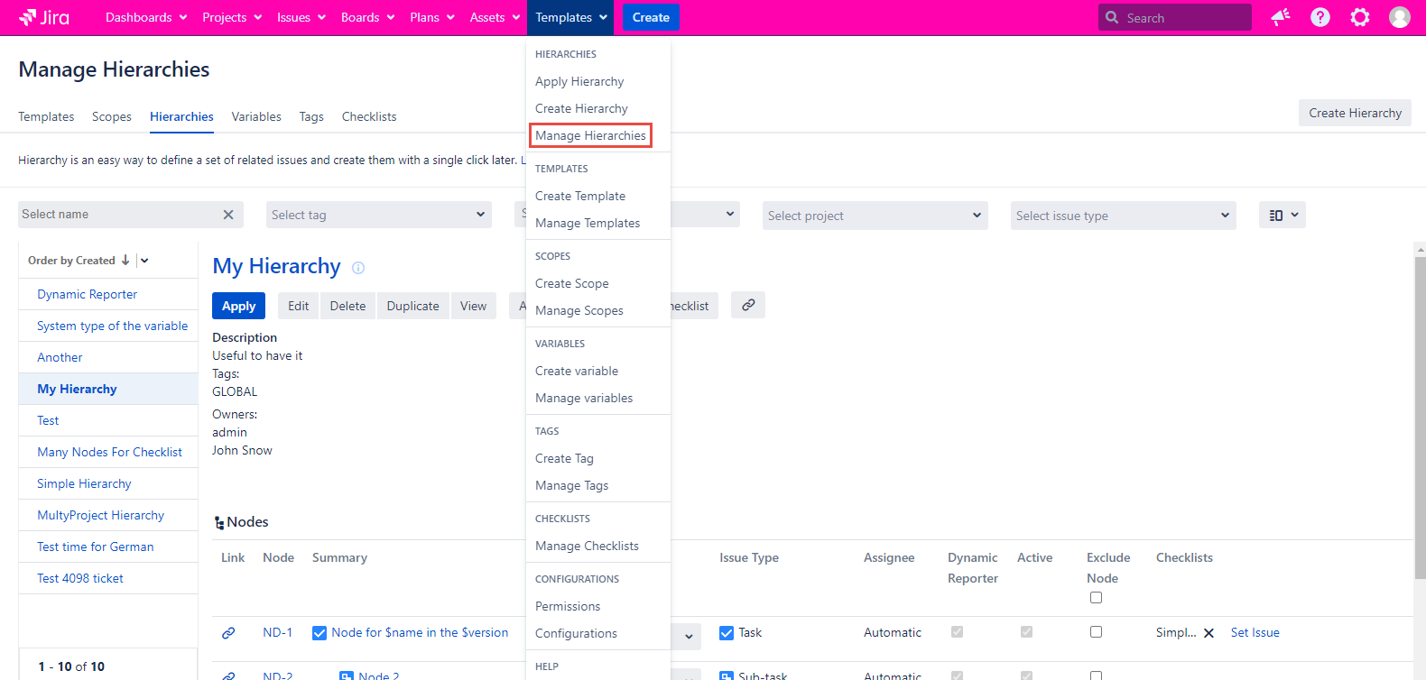Toggle the Exclude Node header checkbox

(1096, 597)
